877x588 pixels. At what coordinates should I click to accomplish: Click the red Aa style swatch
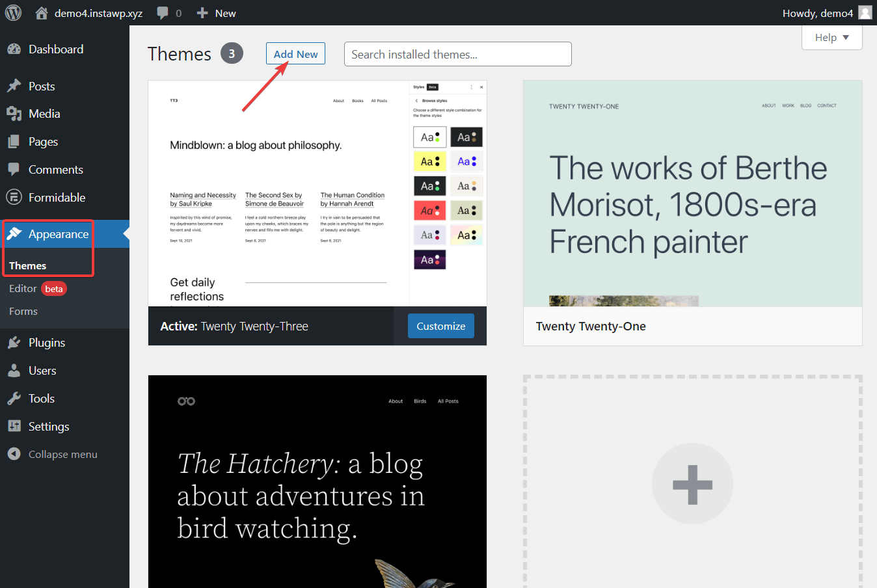430,211
